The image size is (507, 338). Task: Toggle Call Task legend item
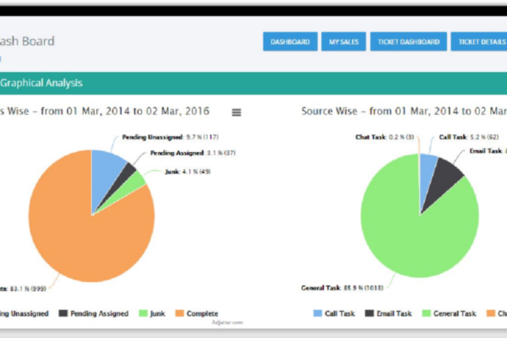[x=335, y=313]
